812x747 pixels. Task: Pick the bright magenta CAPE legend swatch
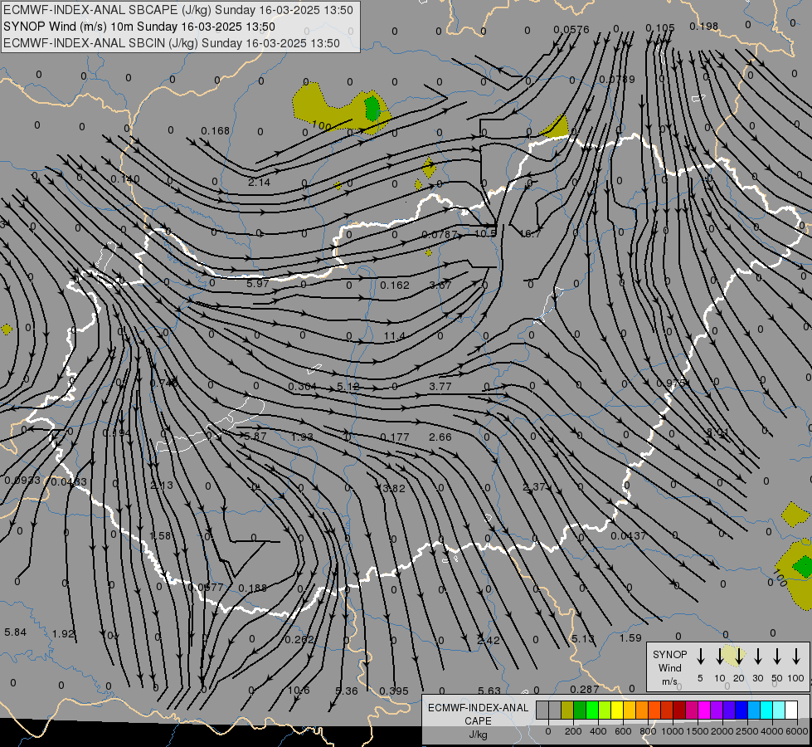[704, 710]
